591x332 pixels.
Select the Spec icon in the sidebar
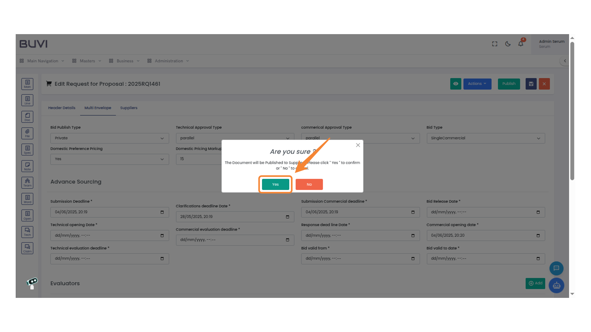coord(27,149)
